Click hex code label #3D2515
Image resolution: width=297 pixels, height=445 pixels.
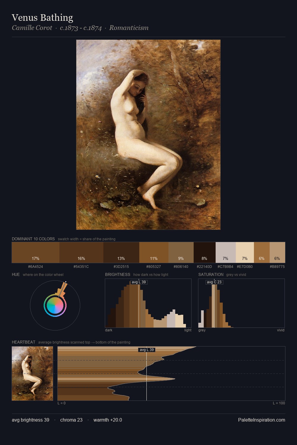point(121,267)
